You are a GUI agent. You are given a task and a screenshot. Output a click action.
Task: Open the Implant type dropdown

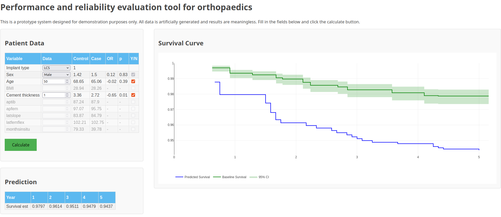click(56, 68)
